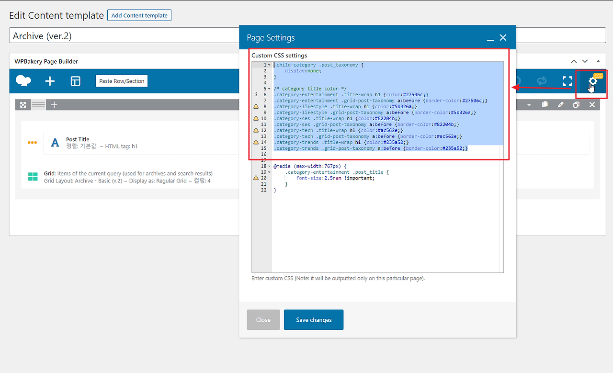
Task: Open the row column layout icon
Action: point(39,105)
